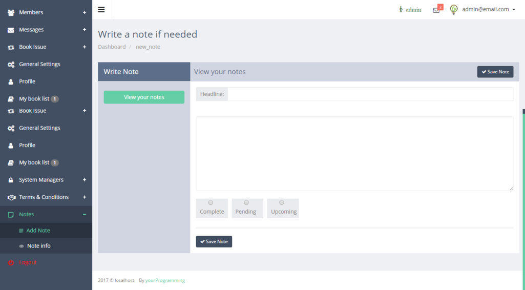Click the red Logout power icon

click(x=11, y=262)
